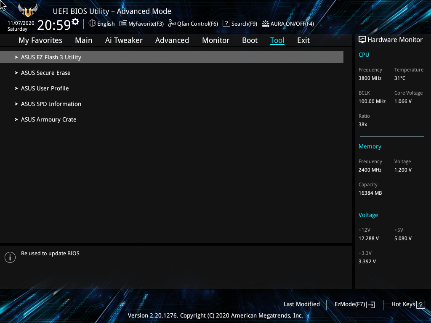Click the capacity value 16384 MB
The height and width of the screenshot is (323, 431).
click(x=370, y=193)
